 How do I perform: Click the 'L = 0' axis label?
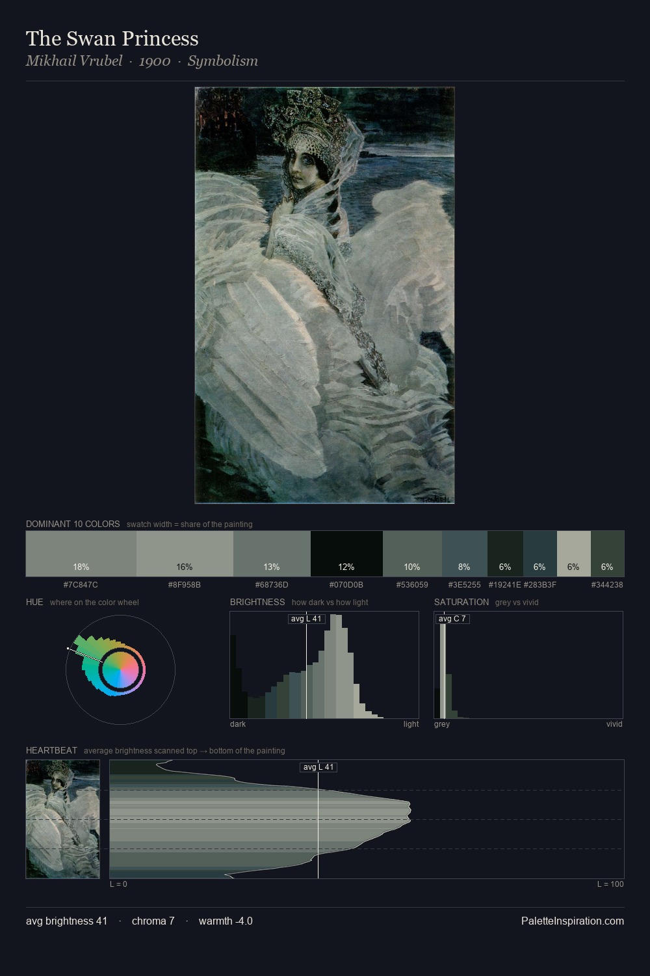pyautogui.click(x=118, y=884)
